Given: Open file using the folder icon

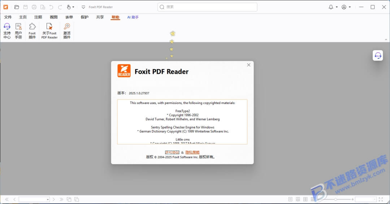Looking at the screenshot, I should tap(17, 7).
